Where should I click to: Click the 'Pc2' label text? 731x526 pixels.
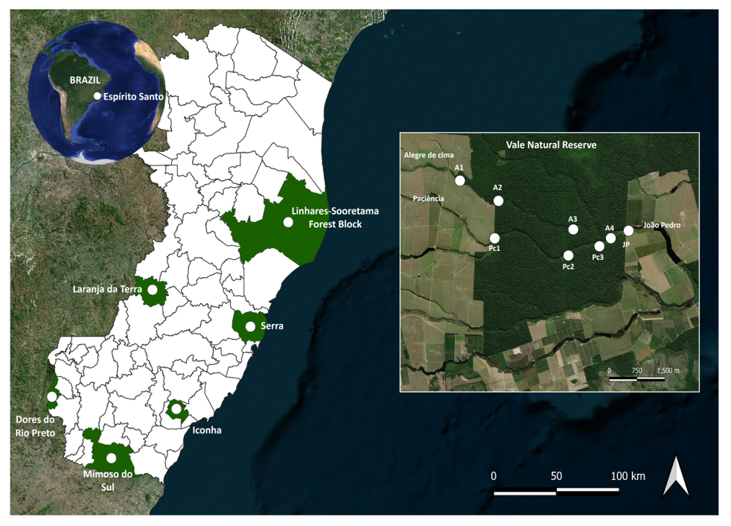568,267
